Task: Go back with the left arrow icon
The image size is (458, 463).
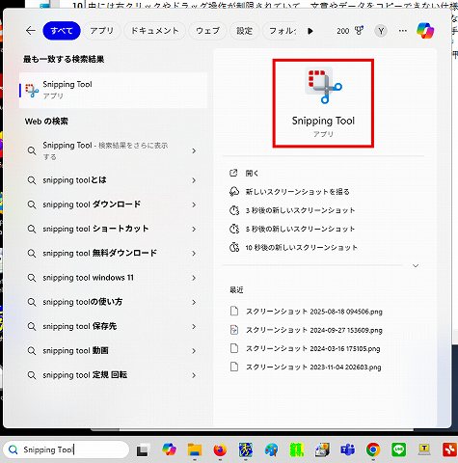Action: 31,31
